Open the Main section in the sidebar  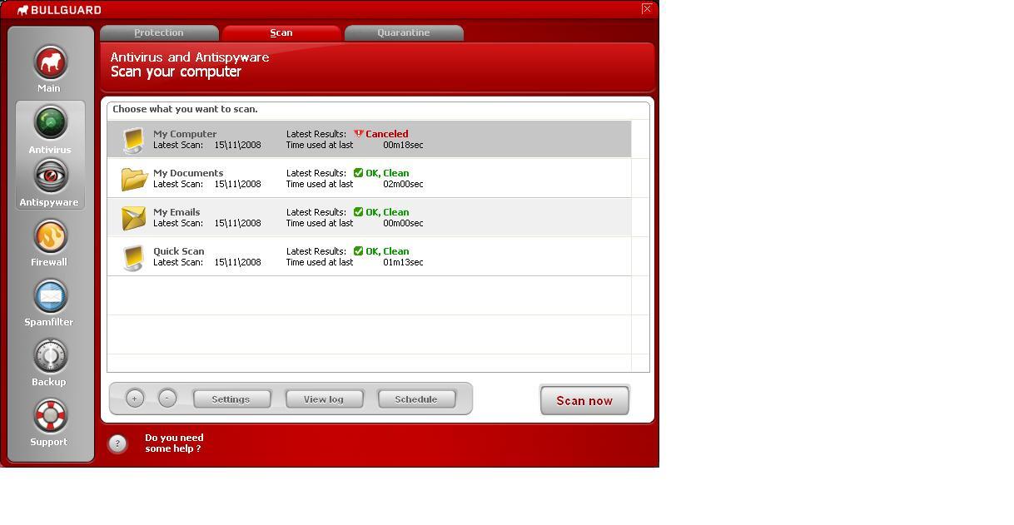tap(49, 67)
